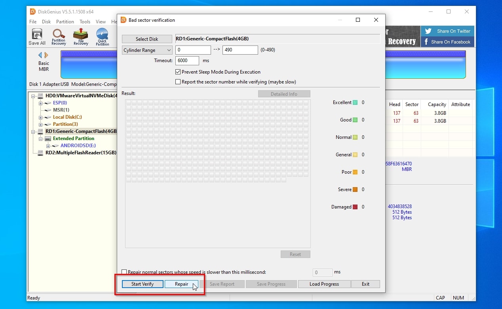Screen dimensions: 502x309
Task: Open the File Recovery tool
Action: click(81, 37)
